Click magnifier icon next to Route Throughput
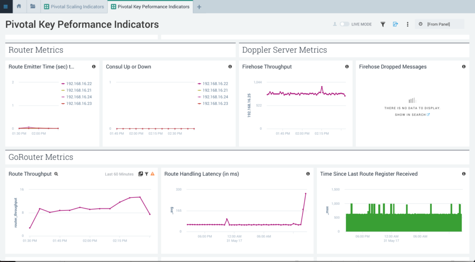Viewport: 475px width, 262px height. click(x=56, y=174)
